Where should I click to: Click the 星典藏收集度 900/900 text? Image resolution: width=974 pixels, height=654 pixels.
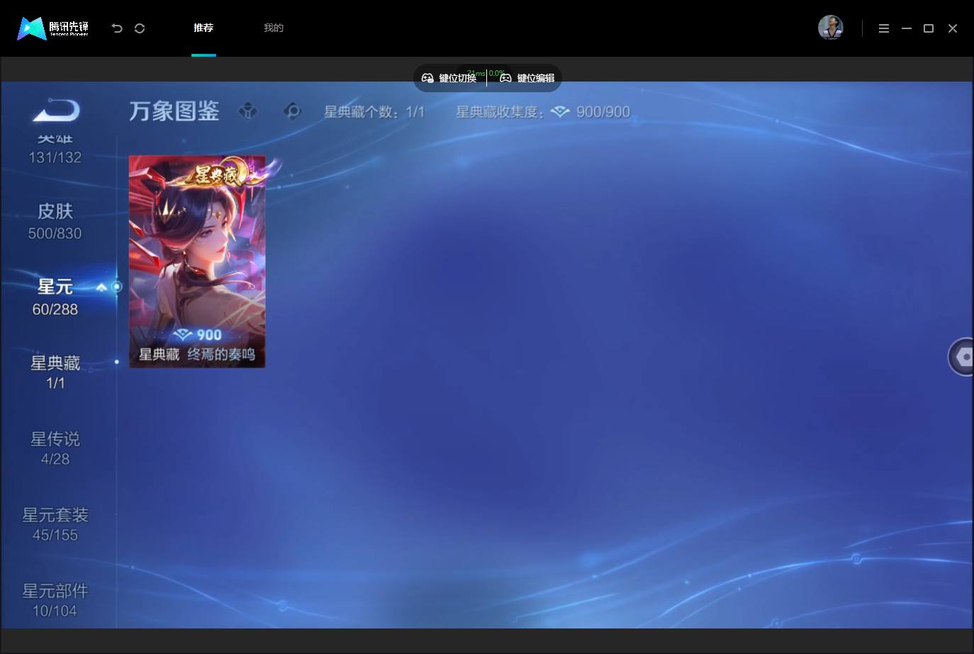(543, 112)
